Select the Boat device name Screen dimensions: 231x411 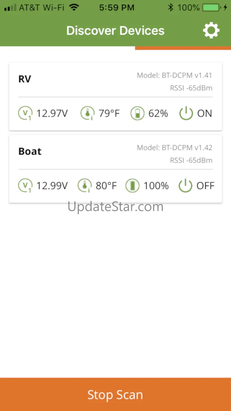pos(30,151)
